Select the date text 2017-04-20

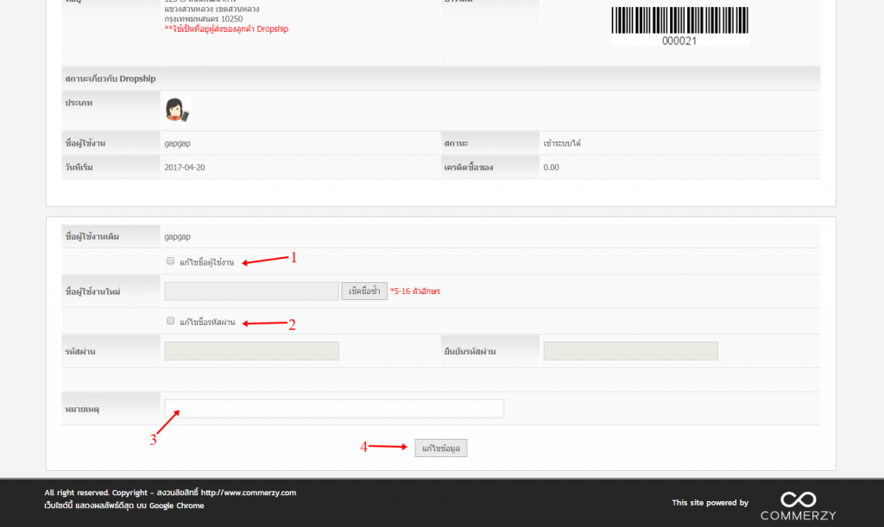(185, 167)
